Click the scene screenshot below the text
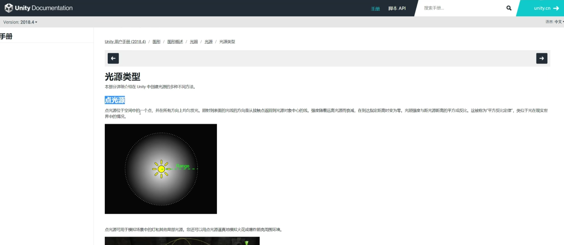The width and height of the screenshot is (564, 245). pyautogui.click(x=182, y=241)
